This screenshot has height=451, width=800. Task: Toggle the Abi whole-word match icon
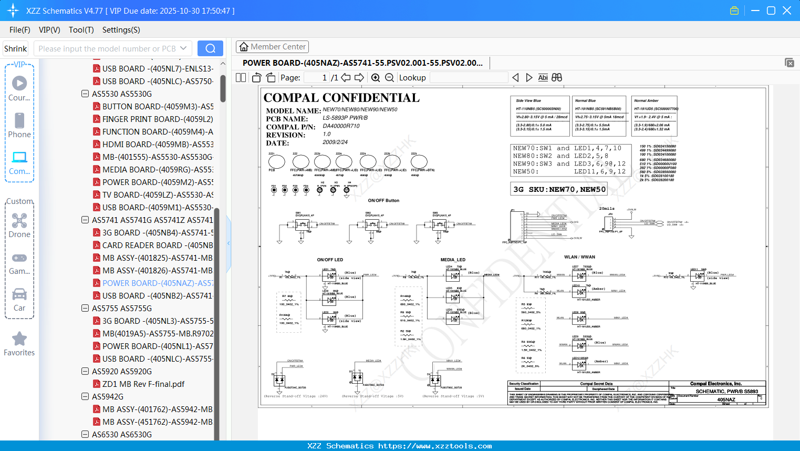pyautogui.click(x=543, y=77)
